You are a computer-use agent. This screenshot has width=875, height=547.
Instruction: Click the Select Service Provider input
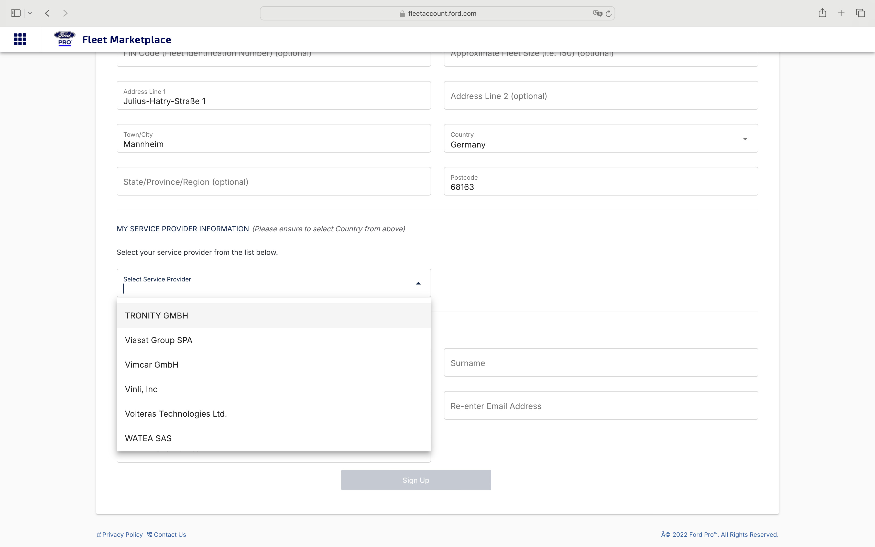[274, 283]
